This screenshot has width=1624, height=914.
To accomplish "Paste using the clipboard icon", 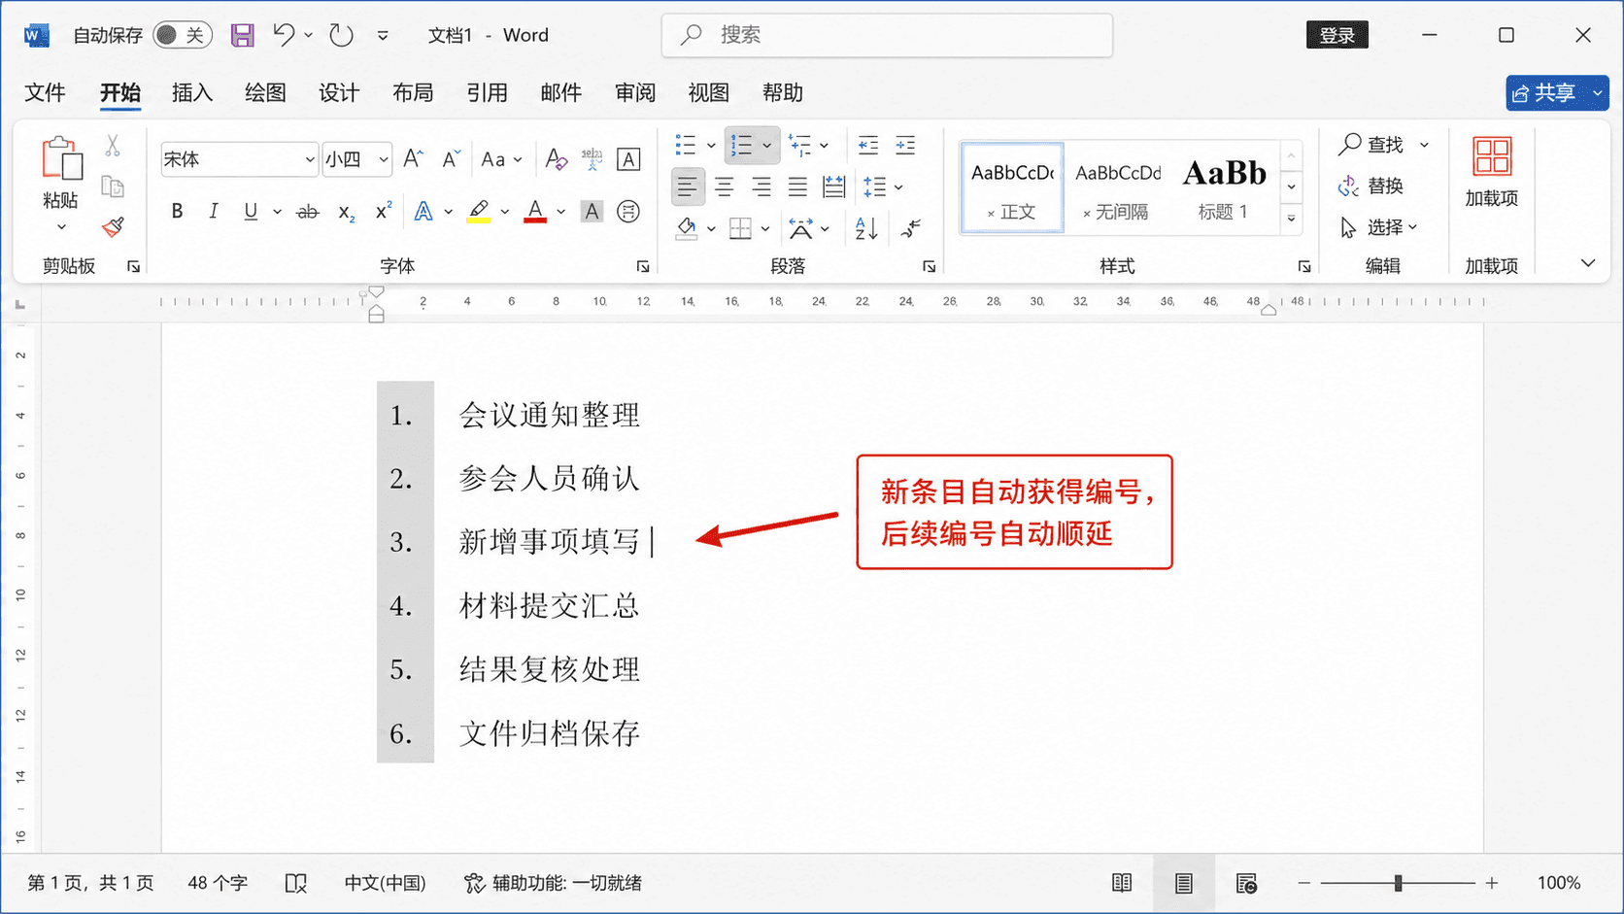I will 61,158.
